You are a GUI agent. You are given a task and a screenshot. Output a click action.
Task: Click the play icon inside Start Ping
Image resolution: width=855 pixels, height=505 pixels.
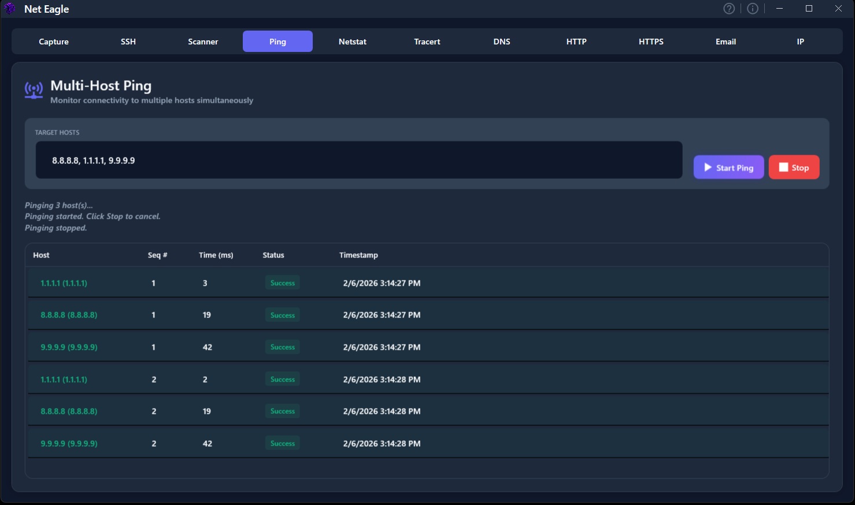[708, 167]
